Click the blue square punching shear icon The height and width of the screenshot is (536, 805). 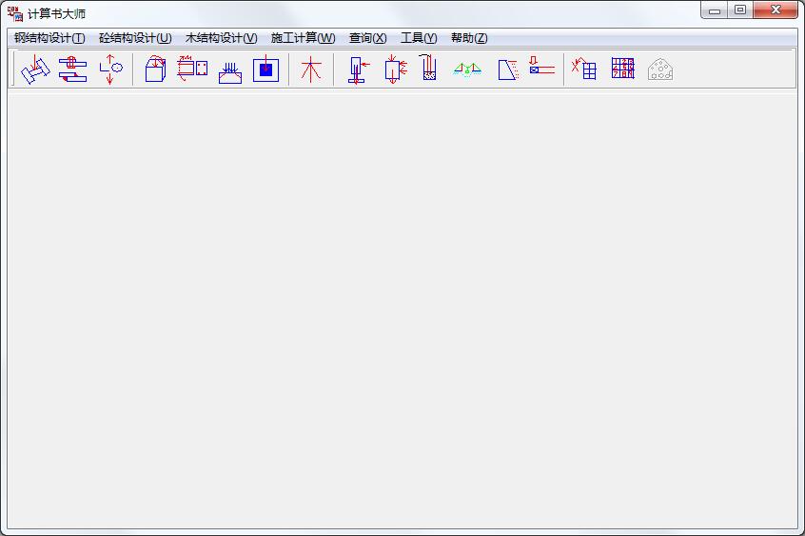(265, 69)
